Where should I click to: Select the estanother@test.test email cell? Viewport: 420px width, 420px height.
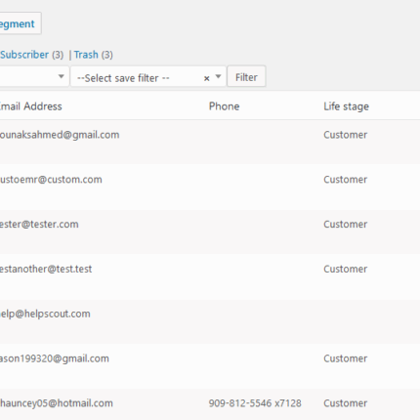click(46, 269)
